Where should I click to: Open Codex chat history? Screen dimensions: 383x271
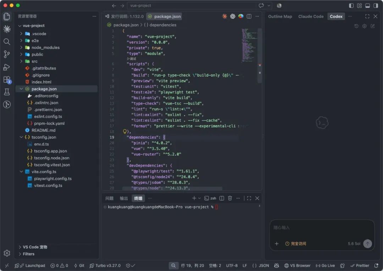tap(356, 26)
